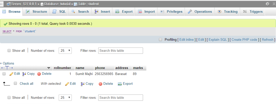Open the Privileges tab
Image resolution: width=276 pixels, height=104 pixels.
(171, 11)
